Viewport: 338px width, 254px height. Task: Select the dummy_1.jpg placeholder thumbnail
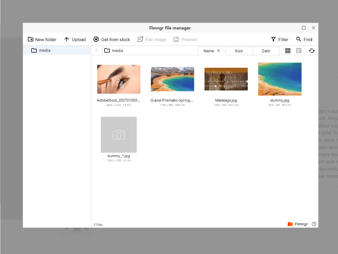[x=119, y=135]
